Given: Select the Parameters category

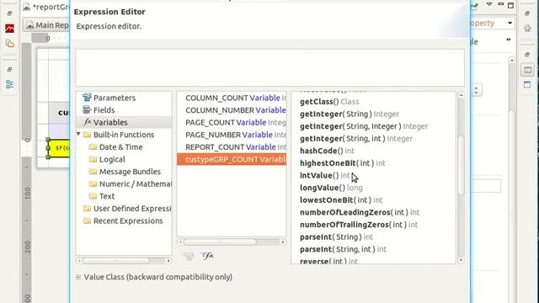Looking at the screenshot, I should tap(115, 98).
